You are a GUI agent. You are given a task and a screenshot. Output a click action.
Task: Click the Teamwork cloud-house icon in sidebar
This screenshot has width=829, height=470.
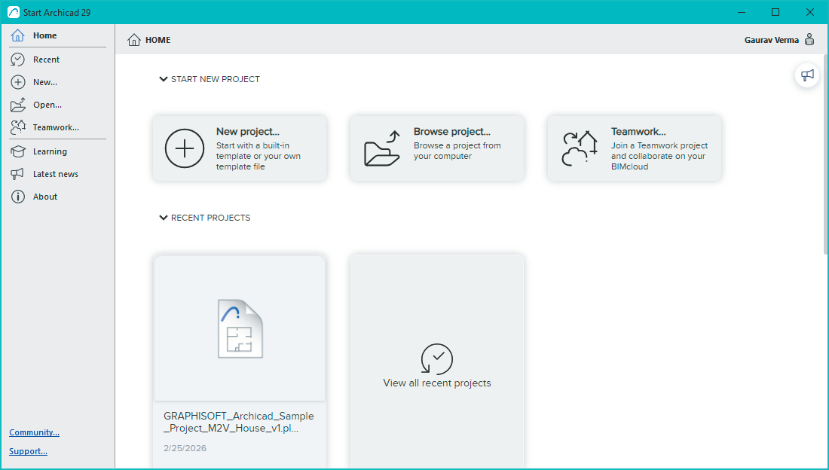coord(18,127)
